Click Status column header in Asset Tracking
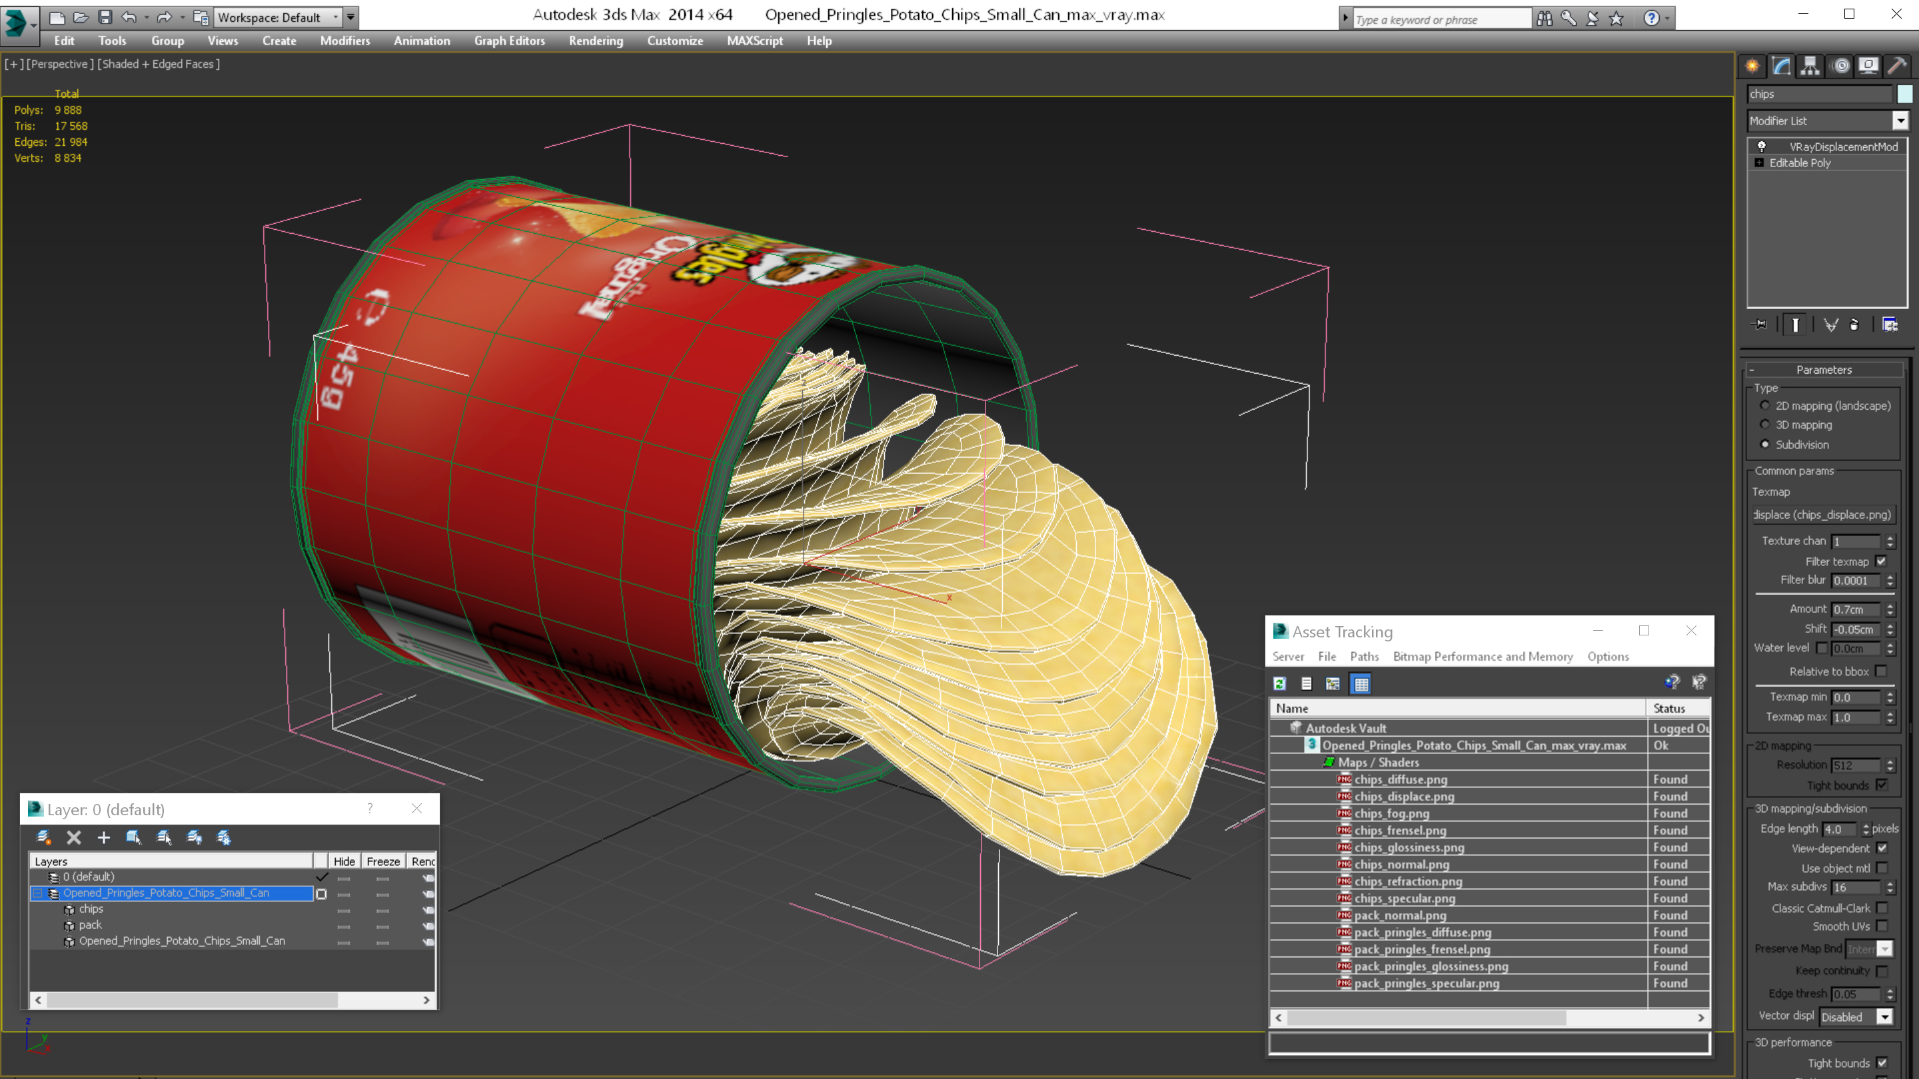The image size is (1919, 1079). click(1678, 708)
